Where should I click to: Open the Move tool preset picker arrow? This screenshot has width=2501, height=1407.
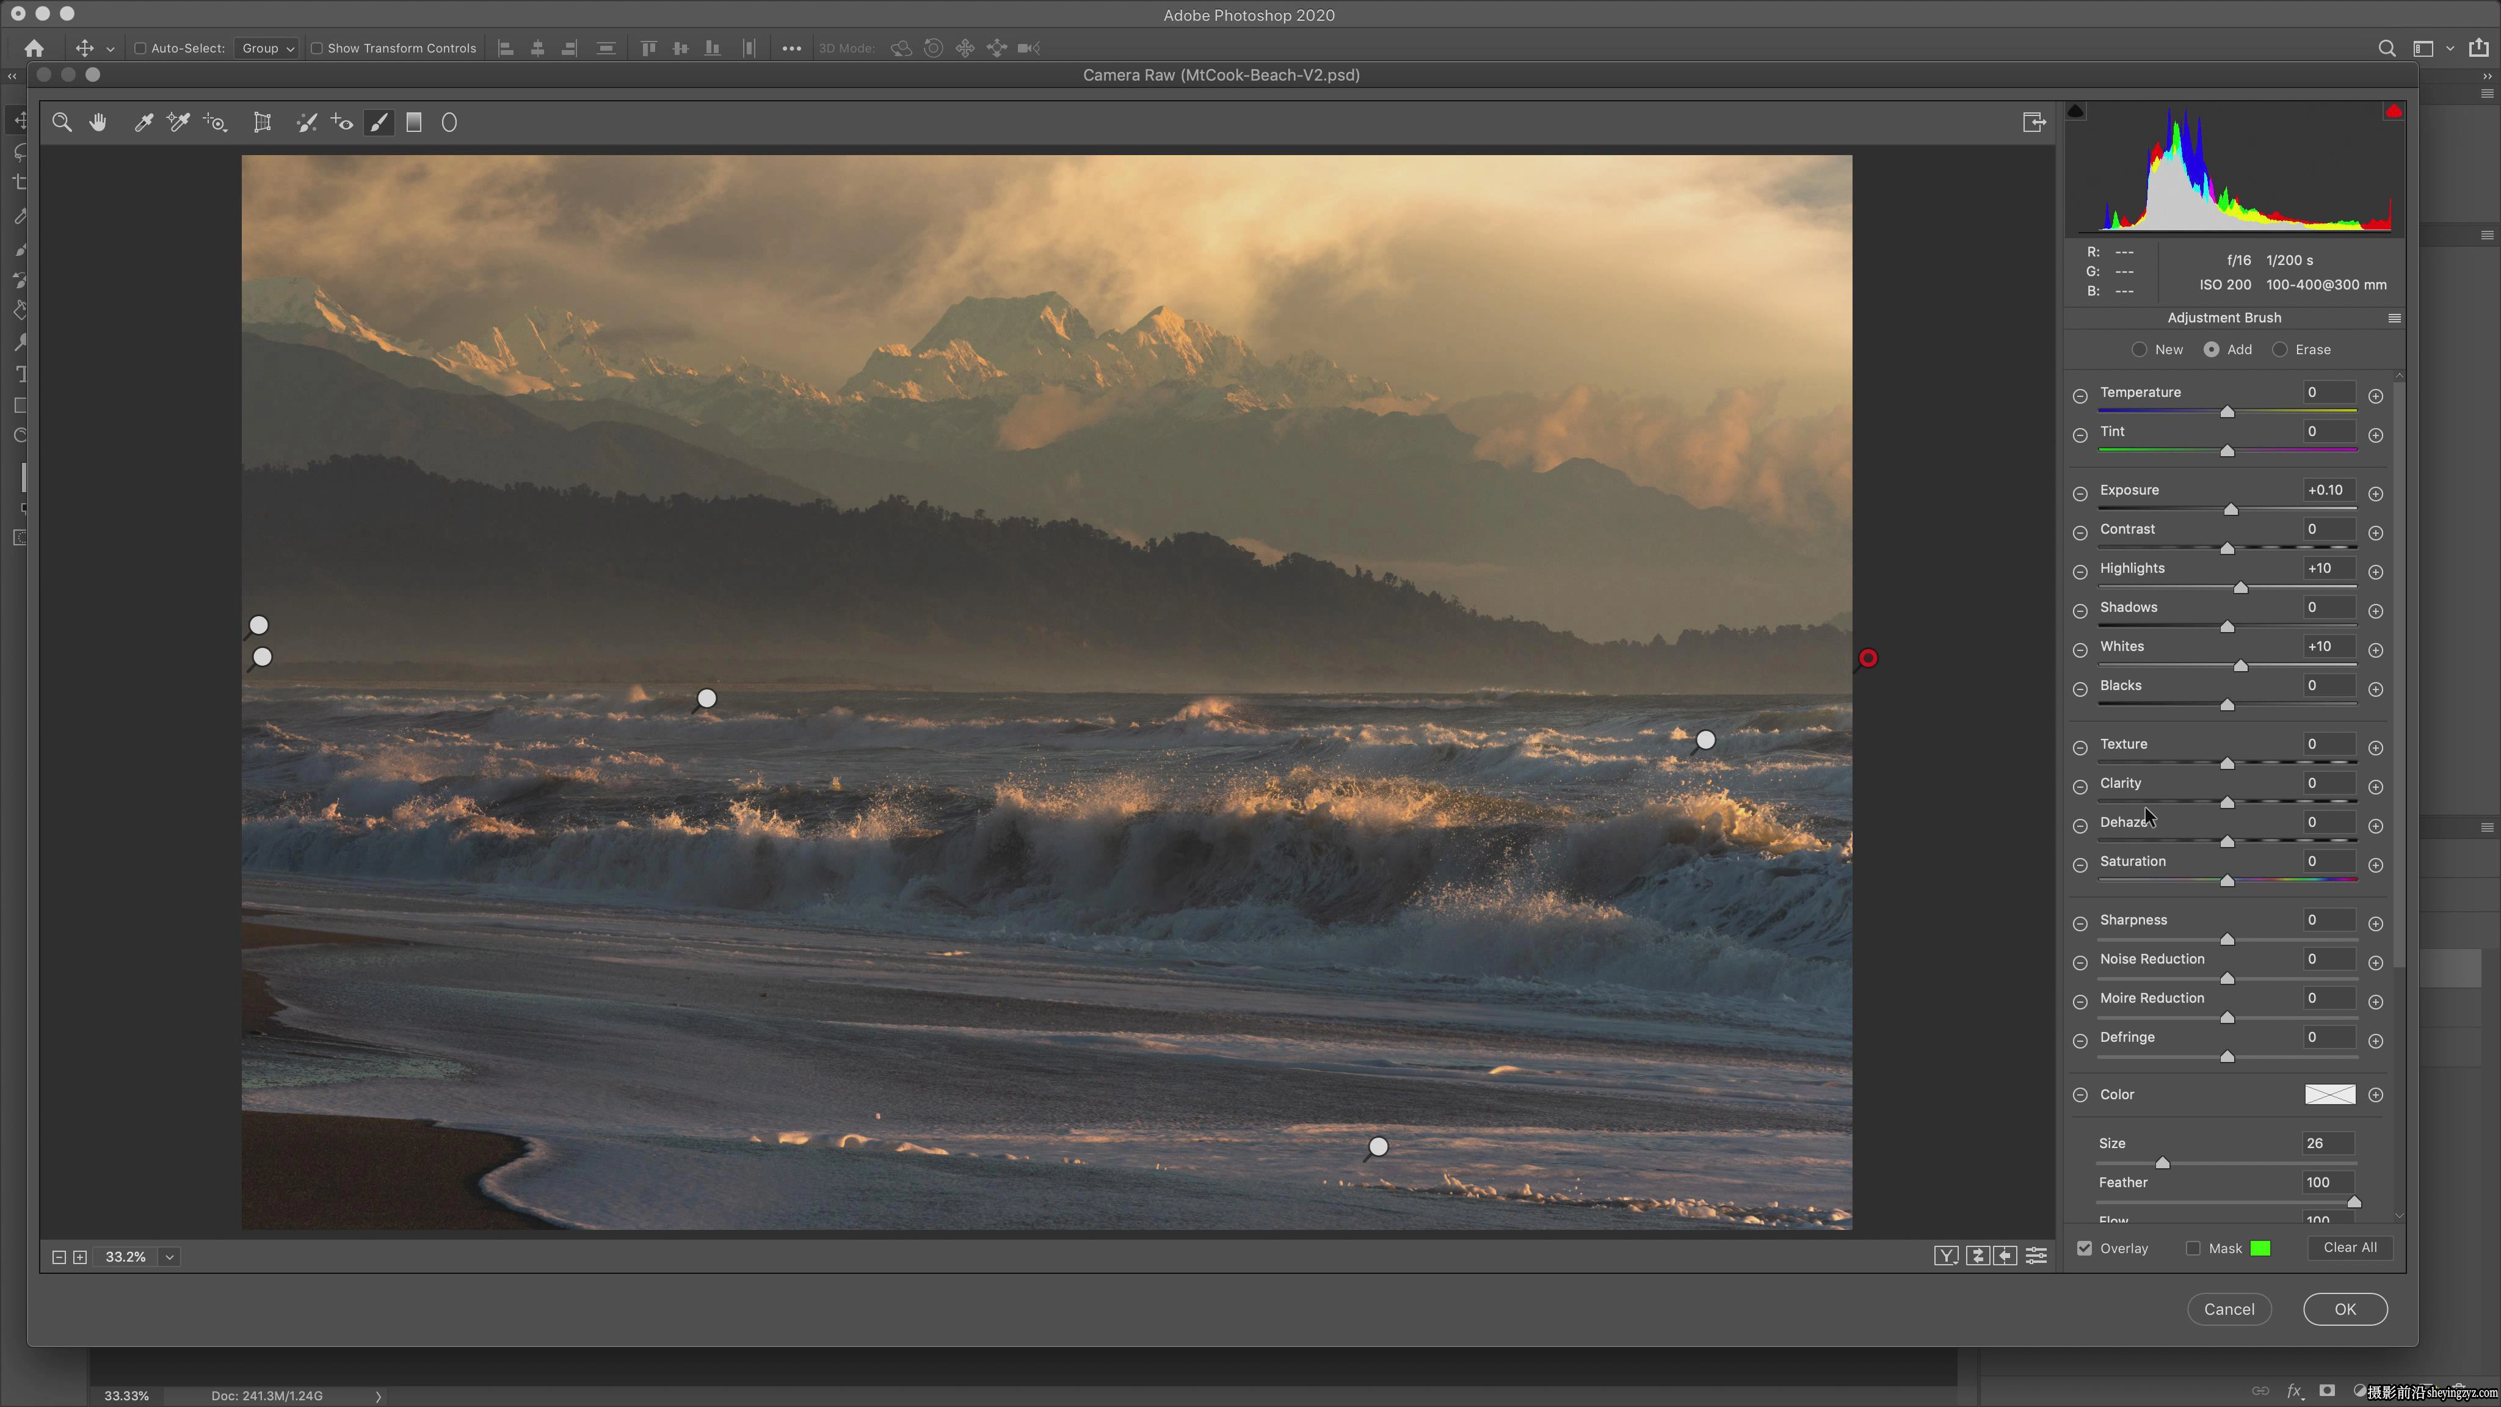click(x=111, y=49)
